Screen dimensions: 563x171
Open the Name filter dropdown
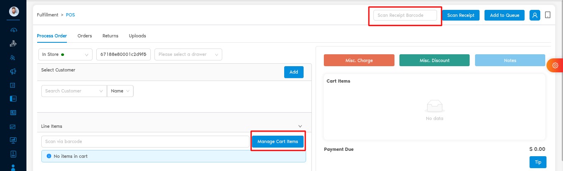(120, 91)
